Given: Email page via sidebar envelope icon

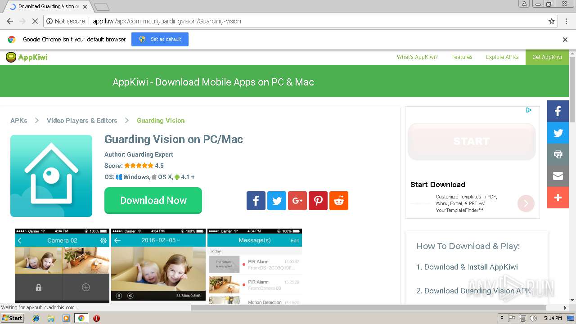Looking at the screenshot, I should point(558,176).
